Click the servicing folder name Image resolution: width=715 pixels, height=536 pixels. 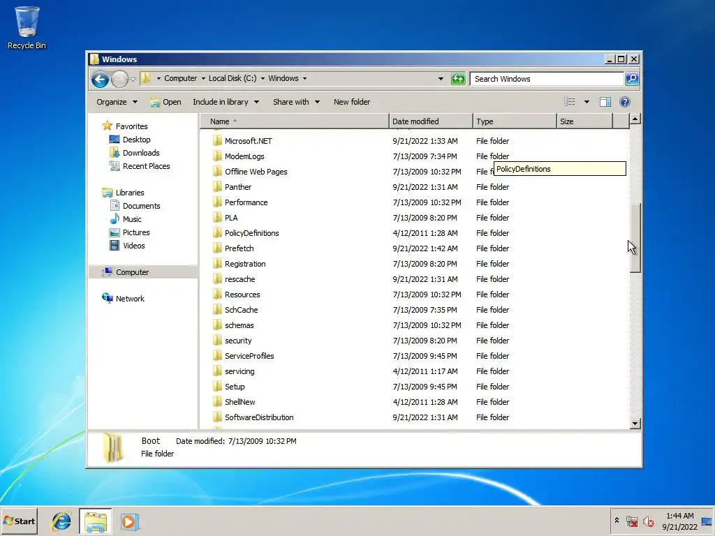click(x=239, y=371)
